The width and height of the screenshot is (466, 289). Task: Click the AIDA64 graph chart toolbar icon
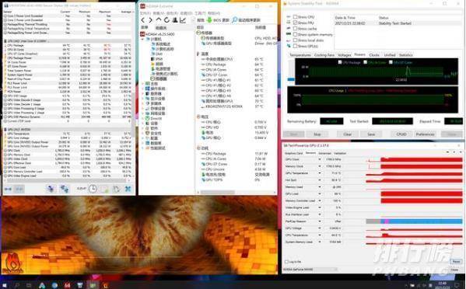(x=183, y=20)
